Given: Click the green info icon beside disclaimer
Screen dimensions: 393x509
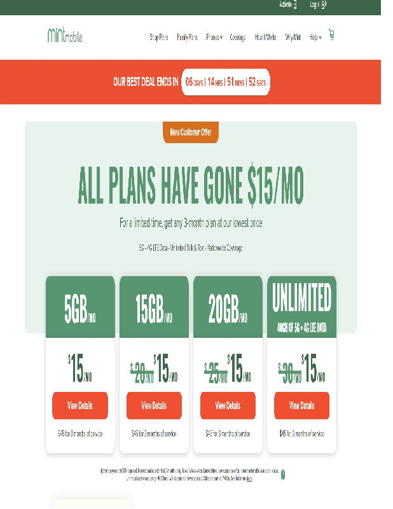Looking at the screenshot, I should (283, 474).
